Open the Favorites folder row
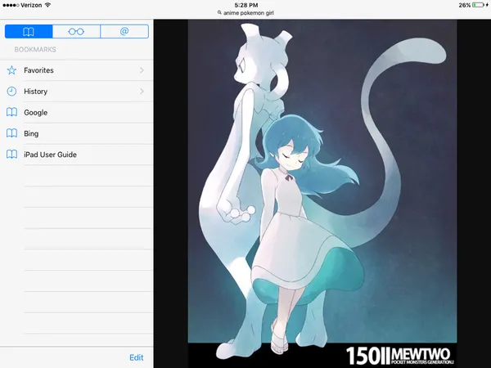The height and width of the screenshot is (368, 491). point(76,70)
